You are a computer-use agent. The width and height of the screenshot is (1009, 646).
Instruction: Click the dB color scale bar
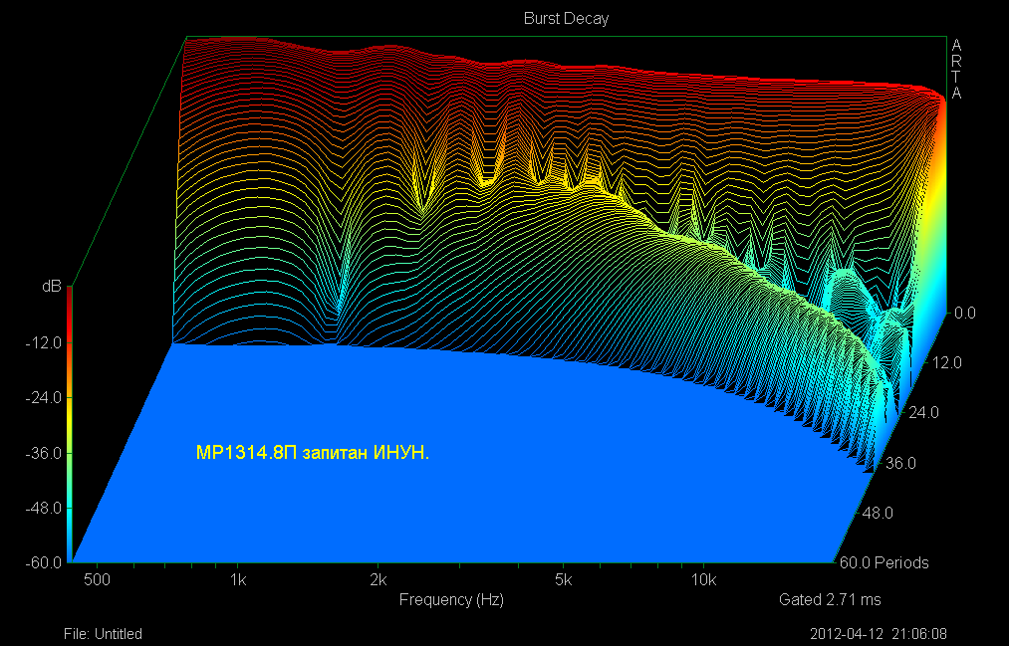(70, 424)
